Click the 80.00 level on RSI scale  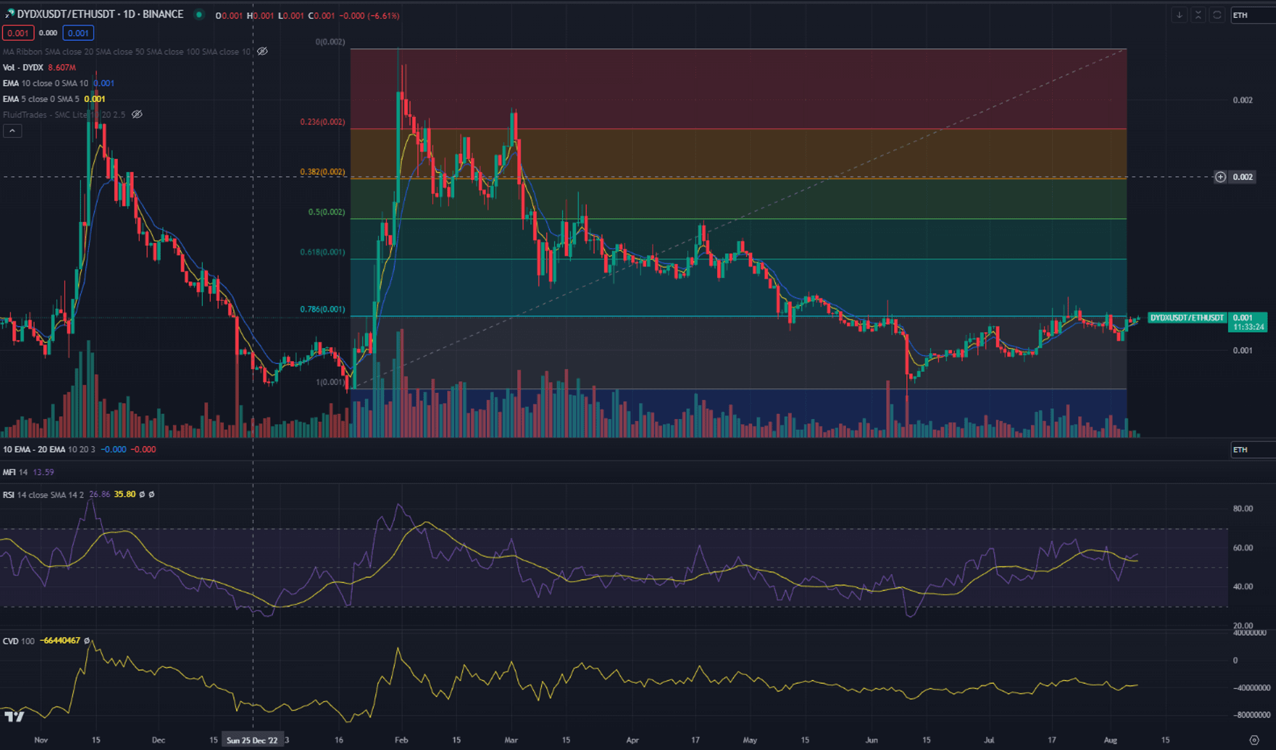1243,508
